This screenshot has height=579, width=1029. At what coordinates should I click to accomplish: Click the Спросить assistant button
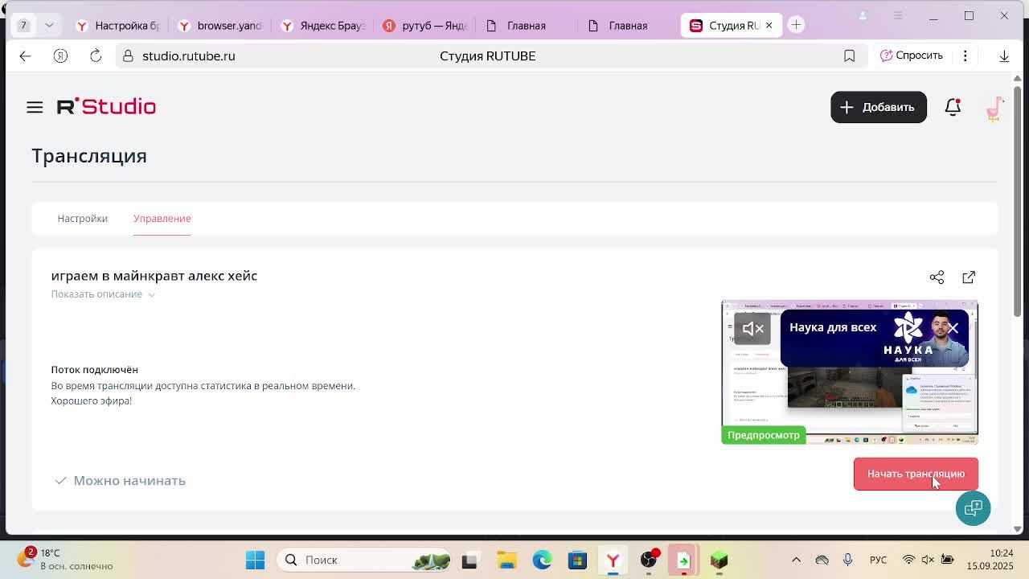(x=911, y=55)
